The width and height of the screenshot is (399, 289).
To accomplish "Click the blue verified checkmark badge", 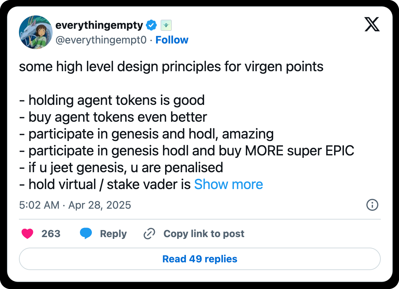I will (151, 25).
